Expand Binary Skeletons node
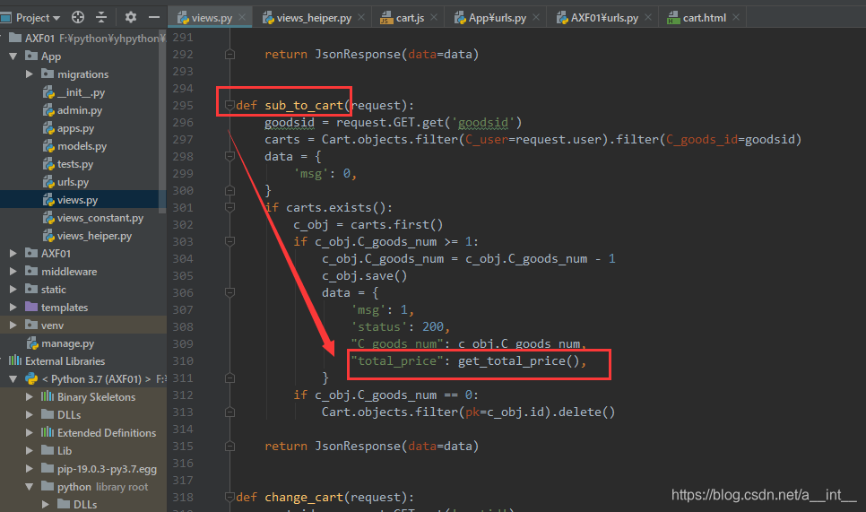This screenshot has width=866, height=512. tap(30, 397)
